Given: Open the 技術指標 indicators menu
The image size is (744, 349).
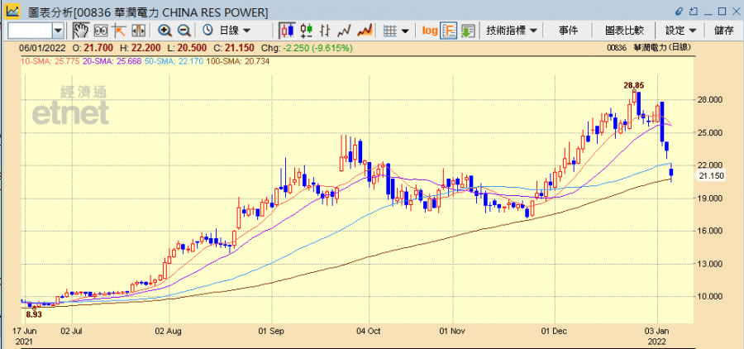Looking at the screenshot, I should [x=513, y=31].
